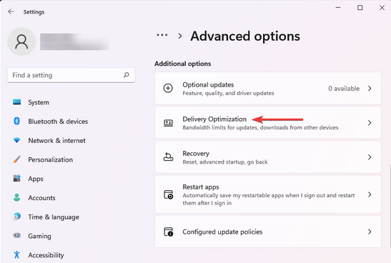The width and height of the screenshot is (391, 263).
Task: Click the Bluetooth icon in sidebar
Action: pyautogui.click(x=16, y=121)
